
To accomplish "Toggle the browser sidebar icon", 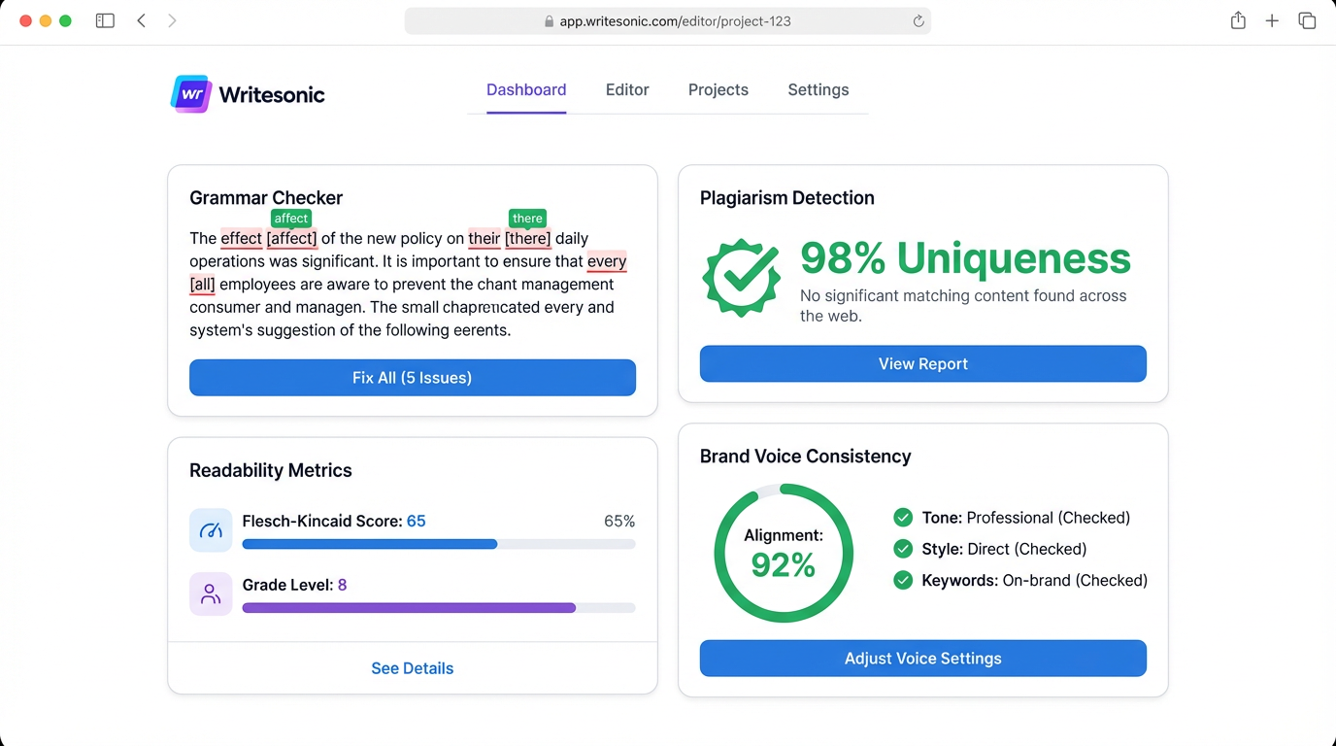I will 104,19.
